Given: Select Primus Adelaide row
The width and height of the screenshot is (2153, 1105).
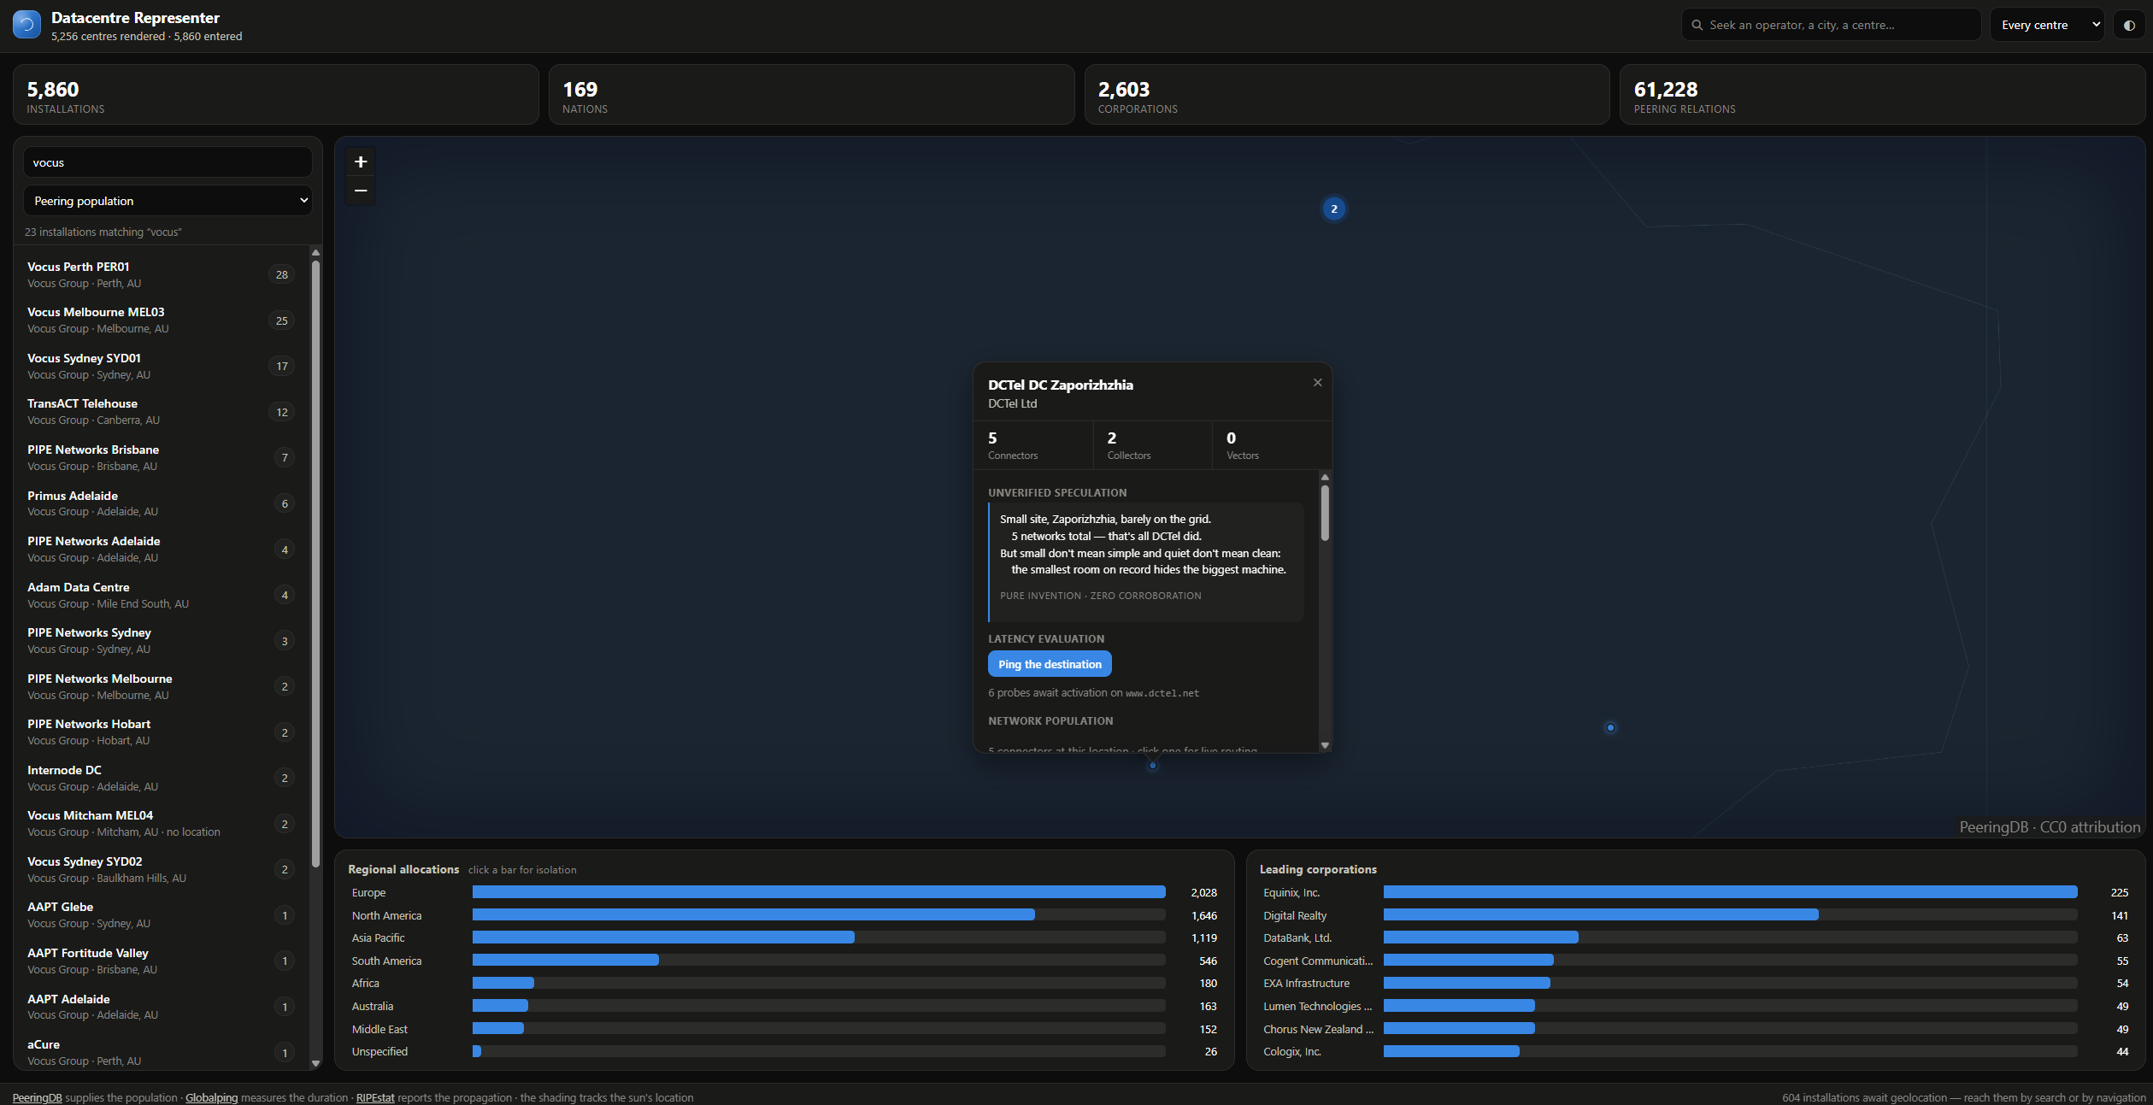Looking at the screenshot, I should (162, 503).
